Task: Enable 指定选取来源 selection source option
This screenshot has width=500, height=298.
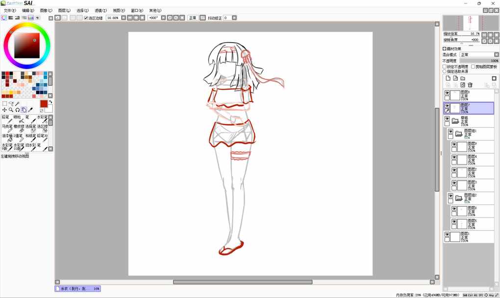Action: (445, 71)
